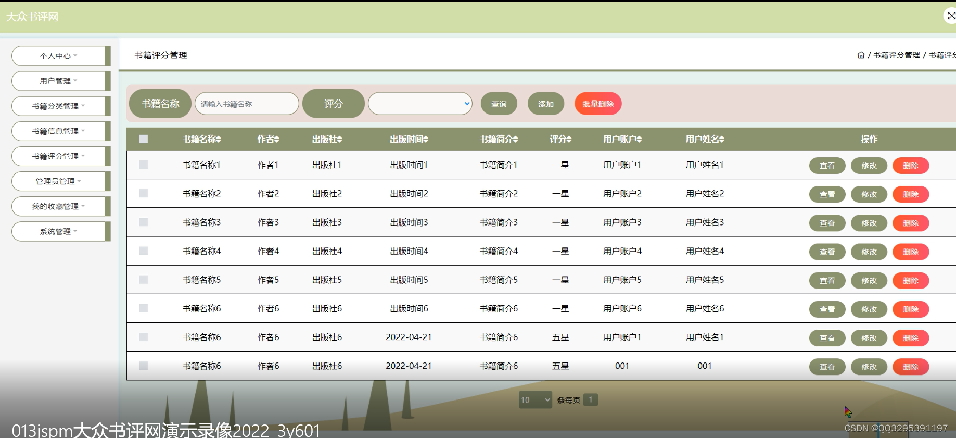Viewport: 956px width, 438px height.
Task: Sort by 作者 column header
Action: (268, 140)
